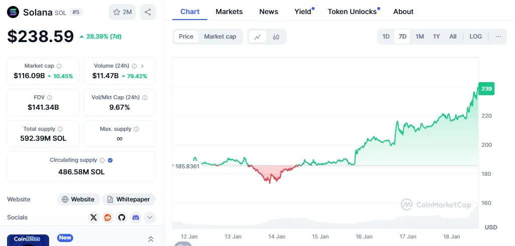The image size is (515, 246).
Task: Open the Whitepaper link
Action: pos(129,199)
